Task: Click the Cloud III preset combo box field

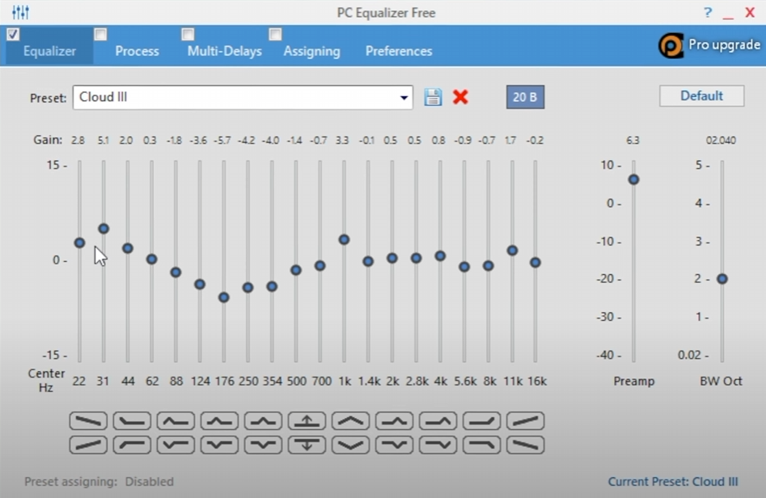Action: (x=243, y=97)
